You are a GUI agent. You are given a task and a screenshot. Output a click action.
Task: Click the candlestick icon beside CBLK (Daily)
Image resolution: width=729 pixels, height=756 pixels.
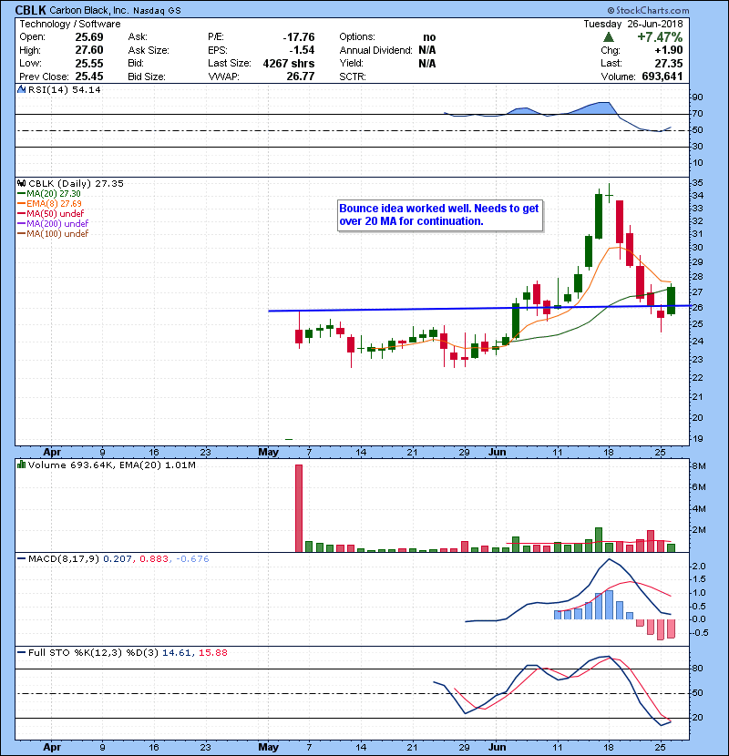(21, 183)
